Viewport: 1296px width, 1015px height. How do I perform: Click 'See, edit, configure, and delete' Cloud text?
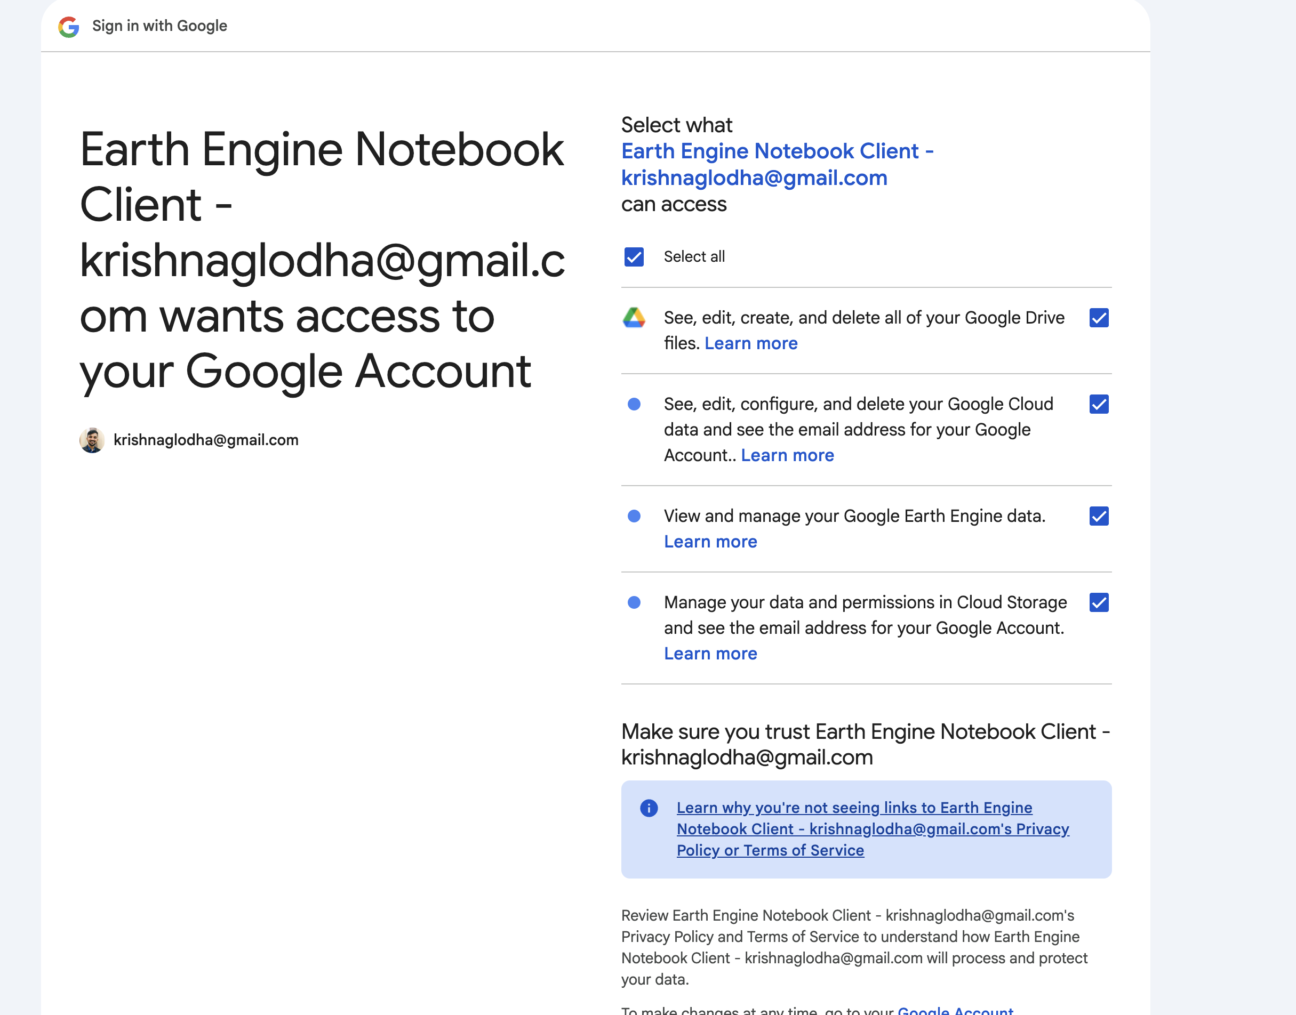tap(859, 430)
